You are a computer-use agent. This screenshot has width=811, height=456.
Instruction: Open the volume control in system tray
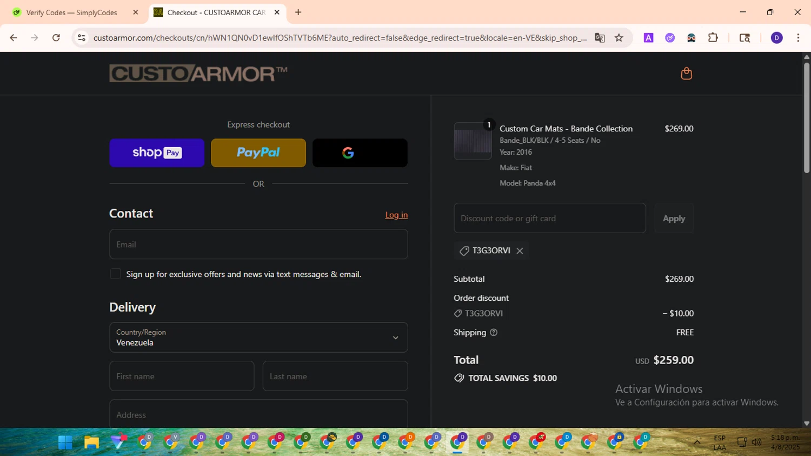[757, 442]
